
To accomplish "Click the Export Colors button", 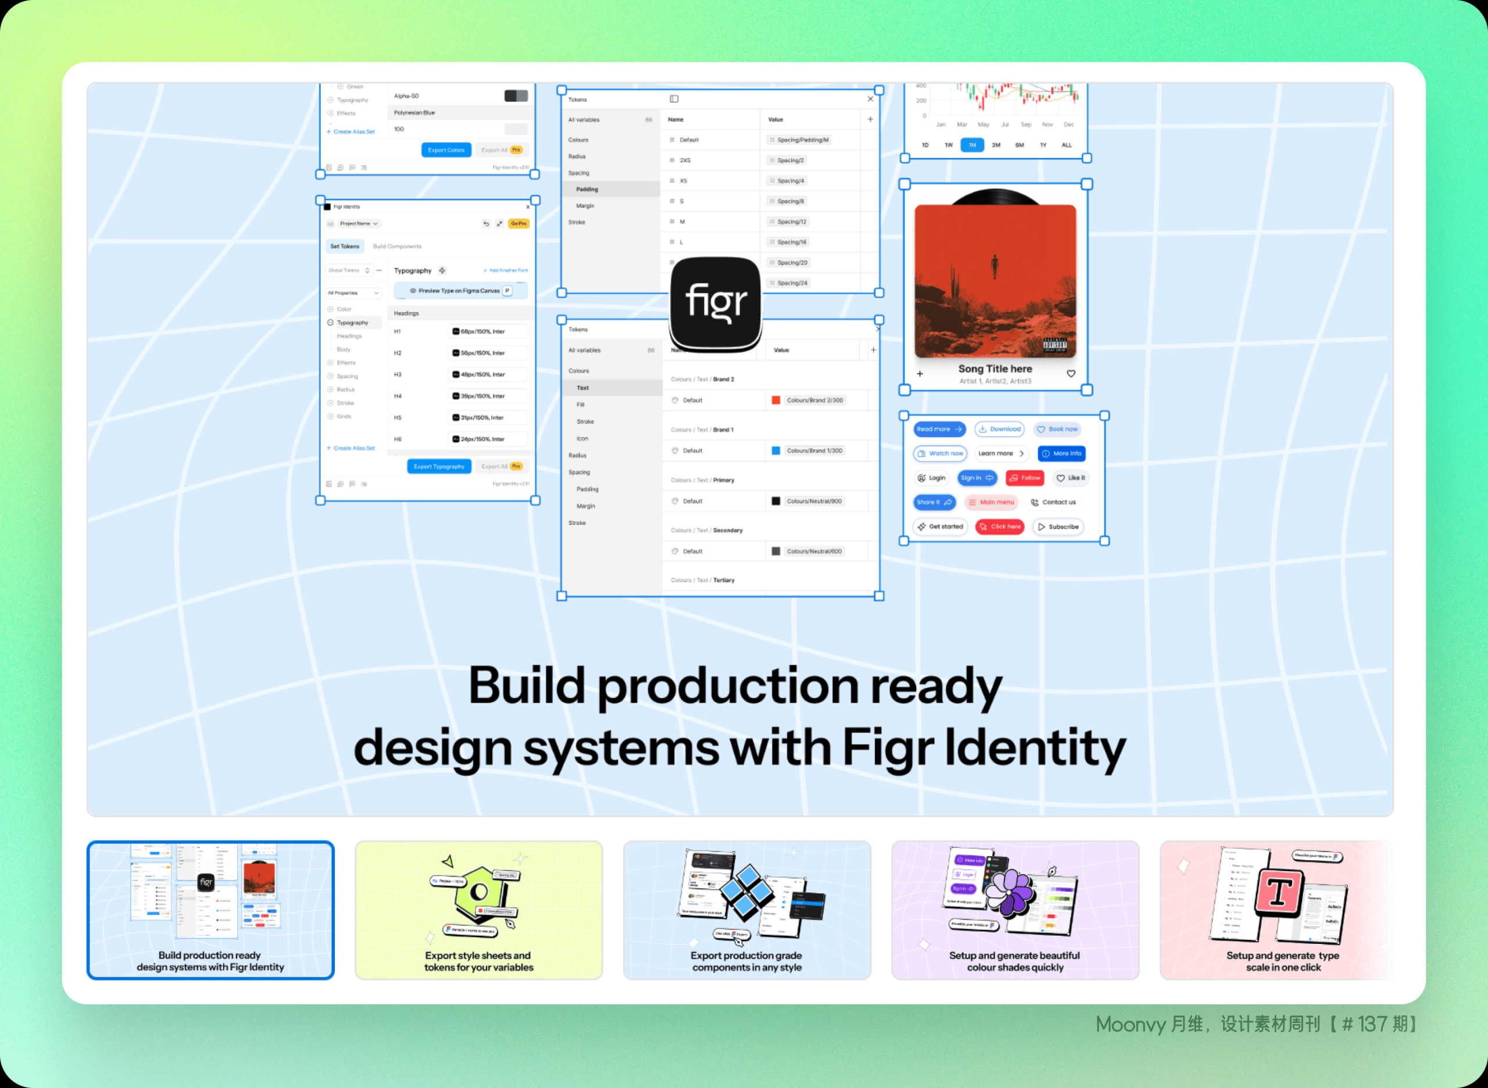I will [446, 150].
